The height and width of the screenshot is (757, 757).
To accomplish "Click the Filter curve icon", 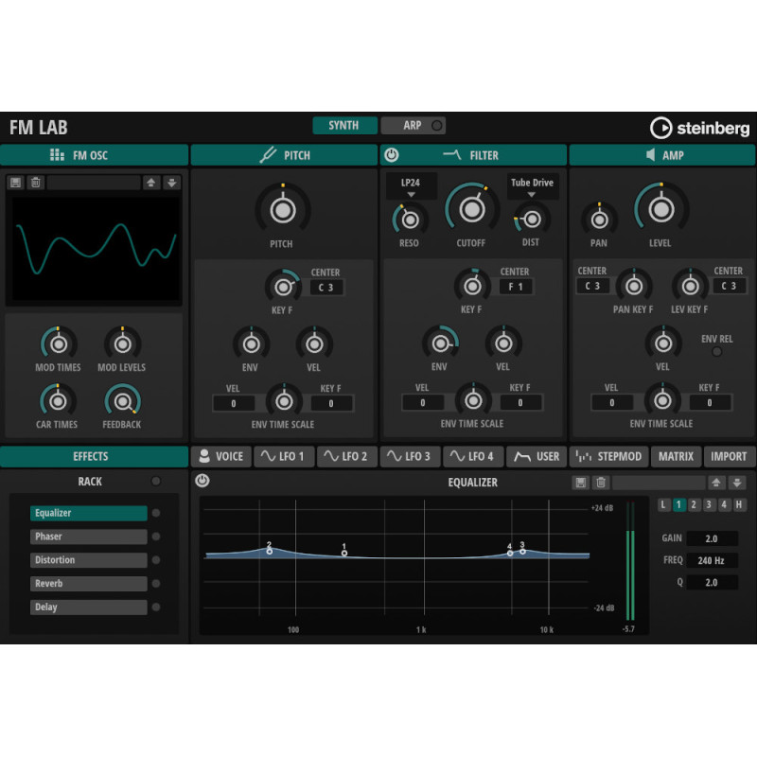I will point(452,154).
